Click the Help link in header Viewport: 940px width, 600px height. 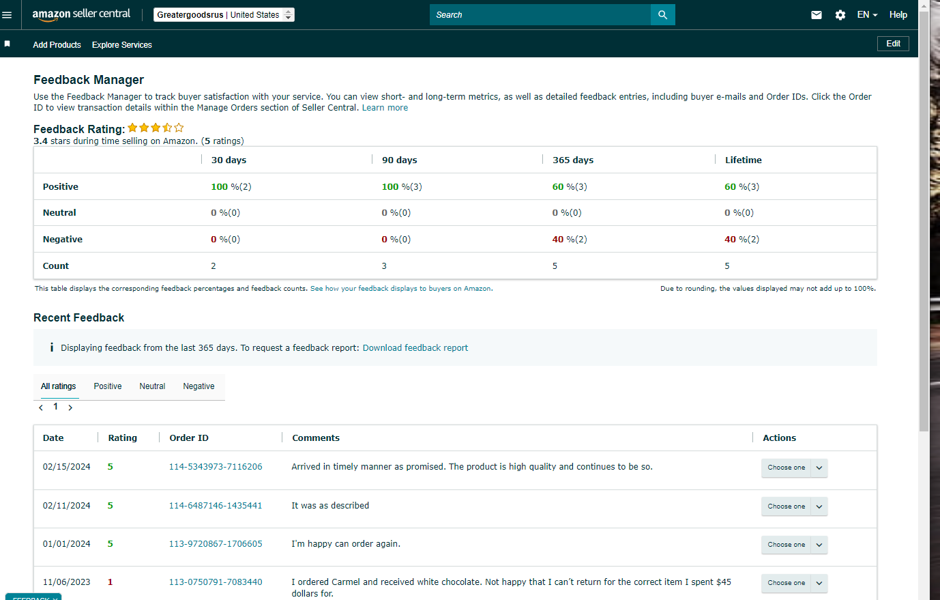click(x=898, y=14)
